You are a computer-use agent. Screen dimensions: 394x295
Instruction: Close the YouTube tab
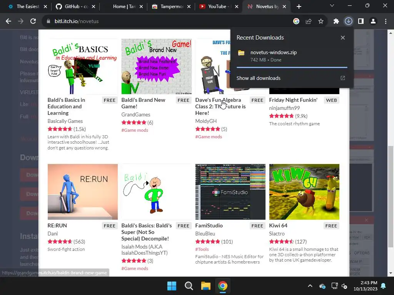click(x=237, y=7)
